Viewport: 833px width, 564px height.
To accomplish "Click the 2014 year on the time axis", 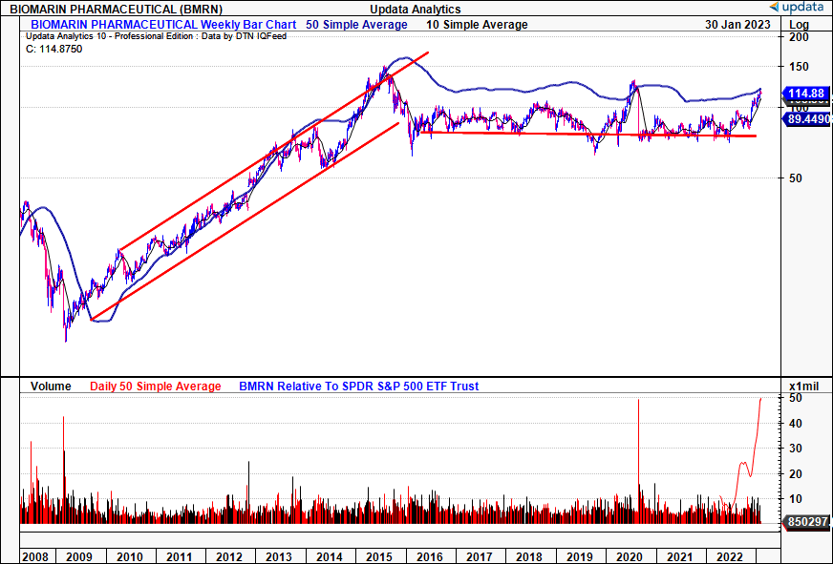I will pos(330,557).
